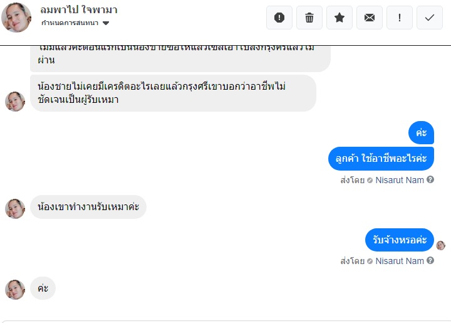Click customer avatar beside น้องเขาทำงานรับเหมาค่ะ message
Screen dimensions: 451x323
pyautogui.click(x=15, y=208)
